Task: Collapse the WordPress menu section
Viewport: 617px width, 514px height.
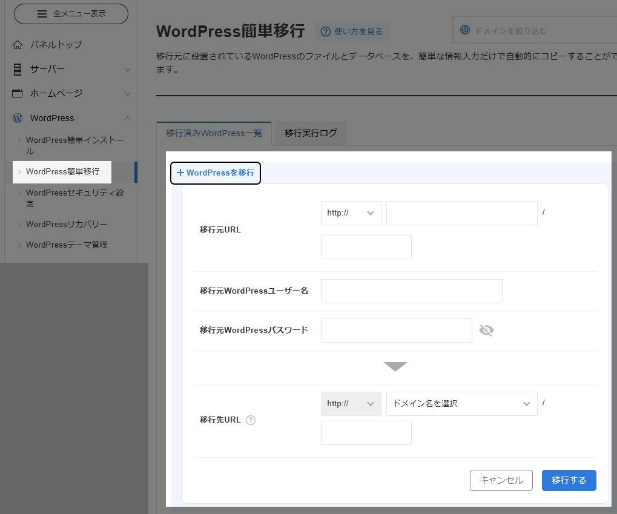Action: (128, 118)
